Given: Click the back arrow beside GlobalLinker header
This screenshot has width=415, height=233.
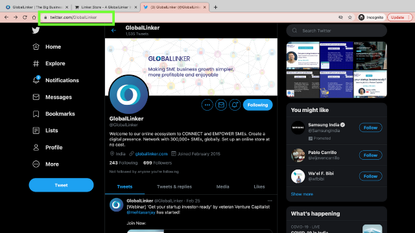Looking at the screenshot, I should click(113, 30).
